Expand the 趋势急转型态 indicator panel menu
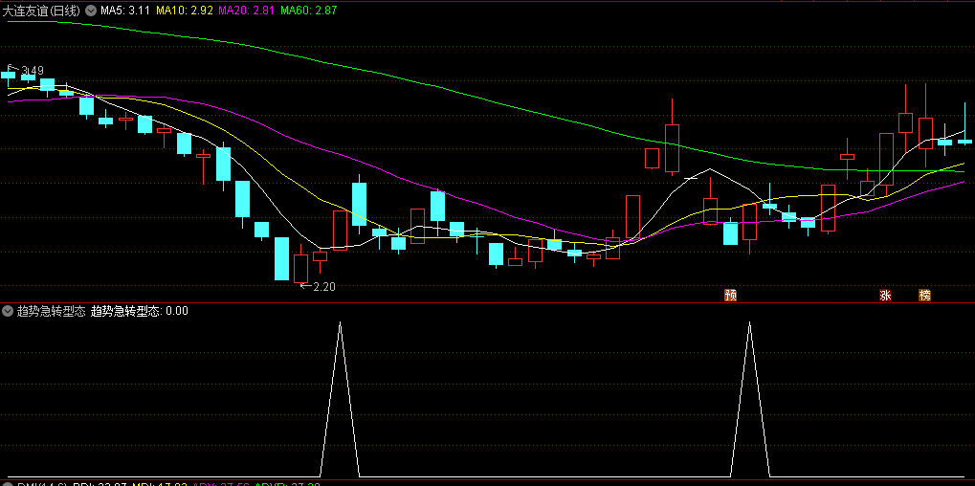 coord(8,311)
